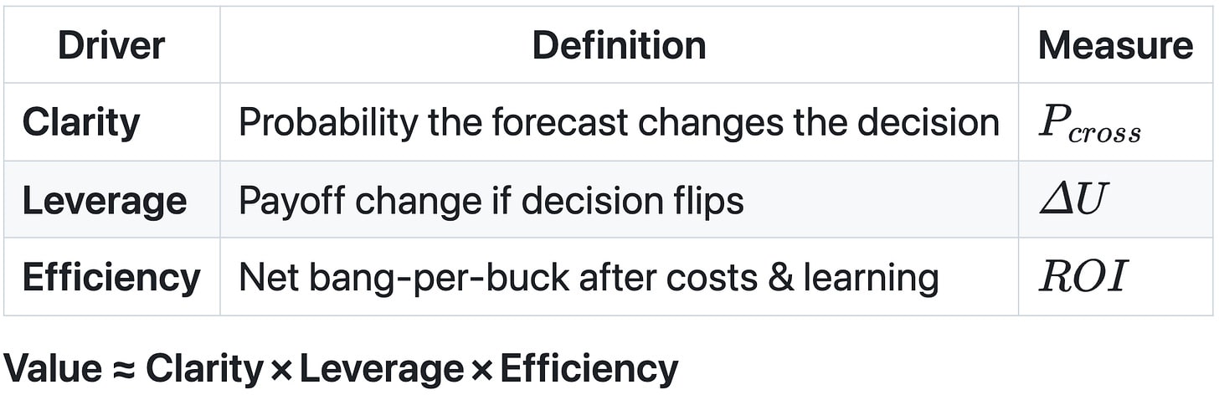Click the ΔU measure formula

pyautogui.click(x=1073, y=201)
